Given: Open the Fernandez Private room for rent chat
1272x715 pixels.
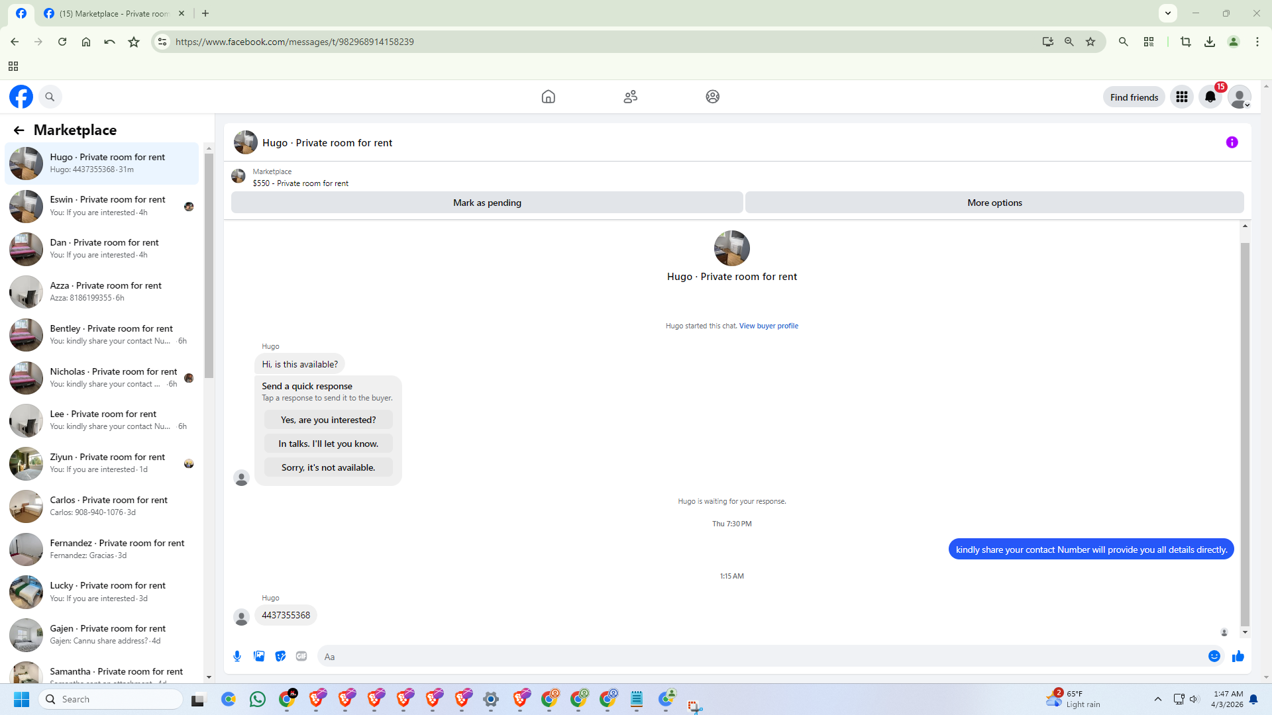Looking at the screenshot, I should click(x=101, y=549).
